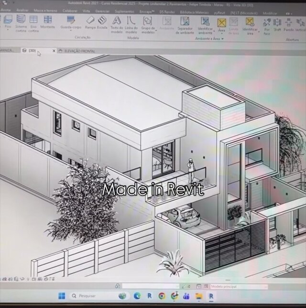Select the Montante mullion tool
The height and width of the screenshot is (308, 306).
[48, 22]
